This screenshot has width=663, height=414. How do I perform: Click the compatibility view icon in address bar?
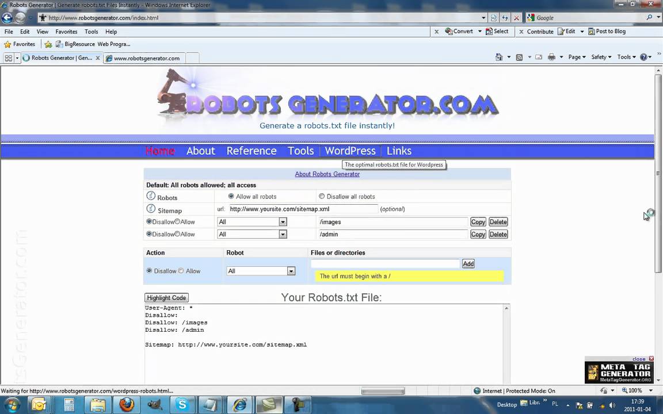pyautogui.click(x=494, y=18)
